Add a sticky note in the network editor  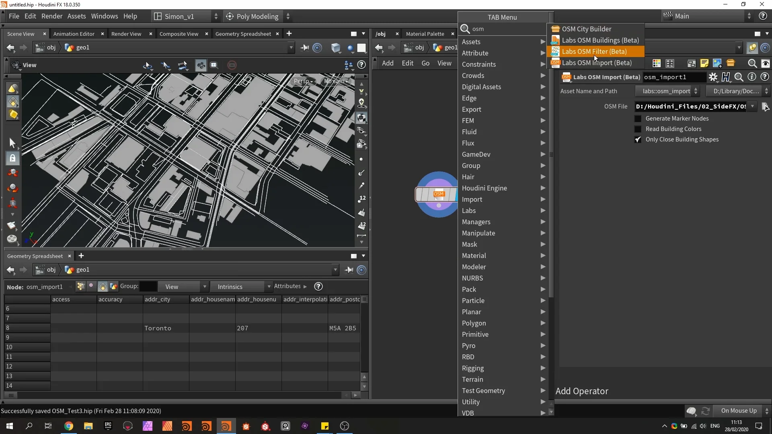point(705,63)
